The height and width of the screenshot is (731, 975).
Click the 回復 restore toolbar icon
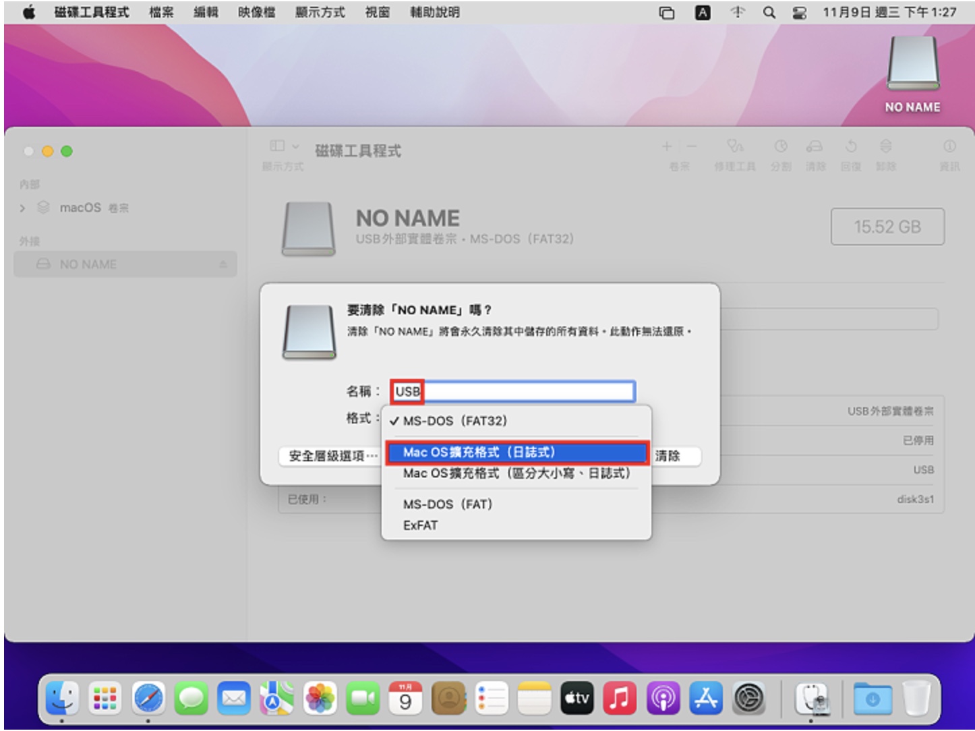(851, 146)
